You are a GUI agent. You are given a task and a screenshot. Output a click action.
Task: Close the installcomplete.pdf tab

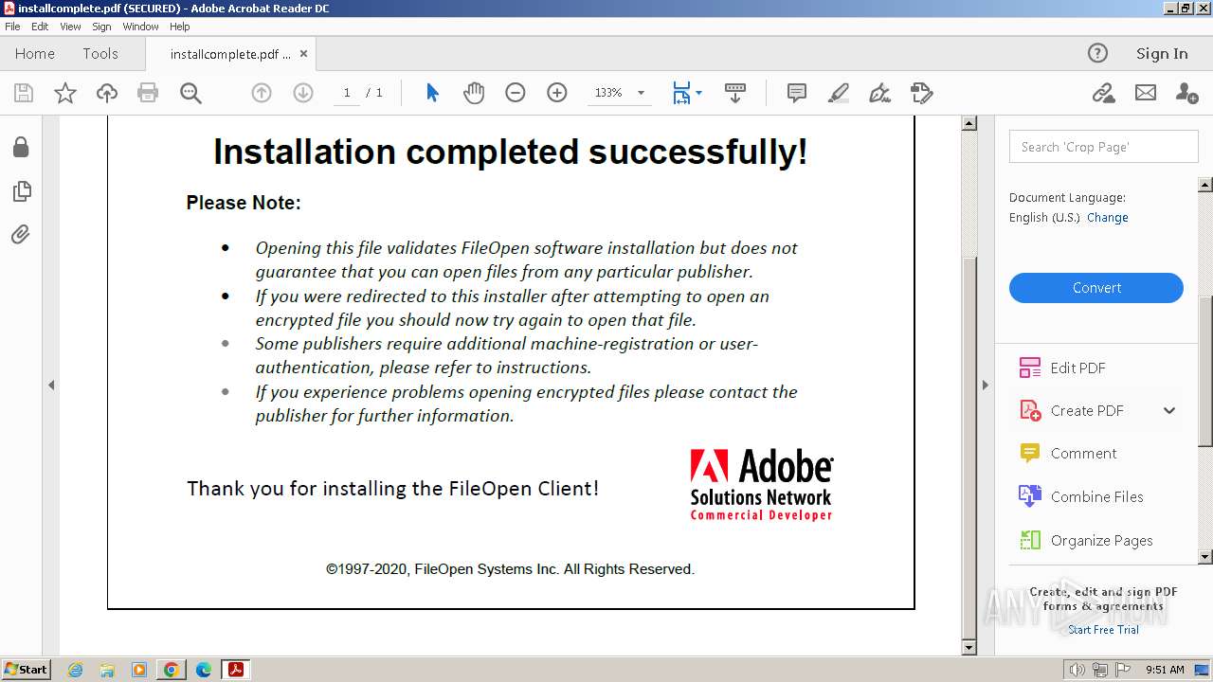pos(303,54)
